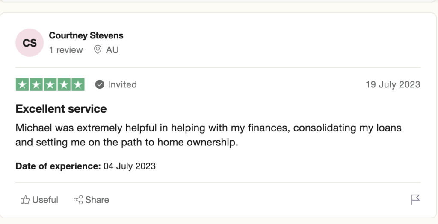
Task: Report the review using the flag icon
Action: (415, 199)
